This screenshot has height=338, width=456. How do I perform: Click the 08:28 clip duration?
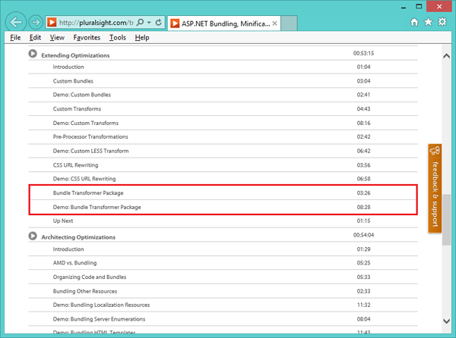click(363, 207)
